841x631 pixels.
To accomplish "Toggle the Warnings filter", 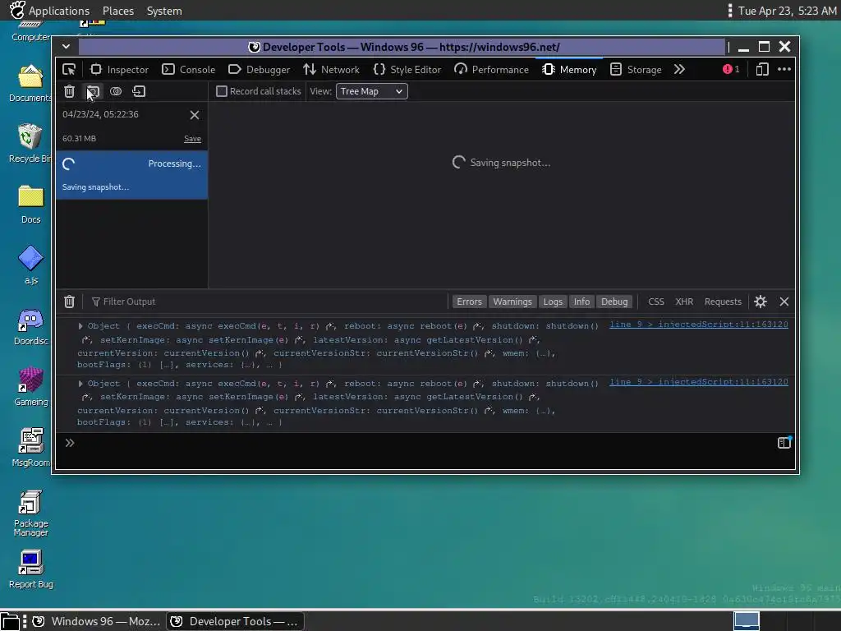I will tap(512, 302).
